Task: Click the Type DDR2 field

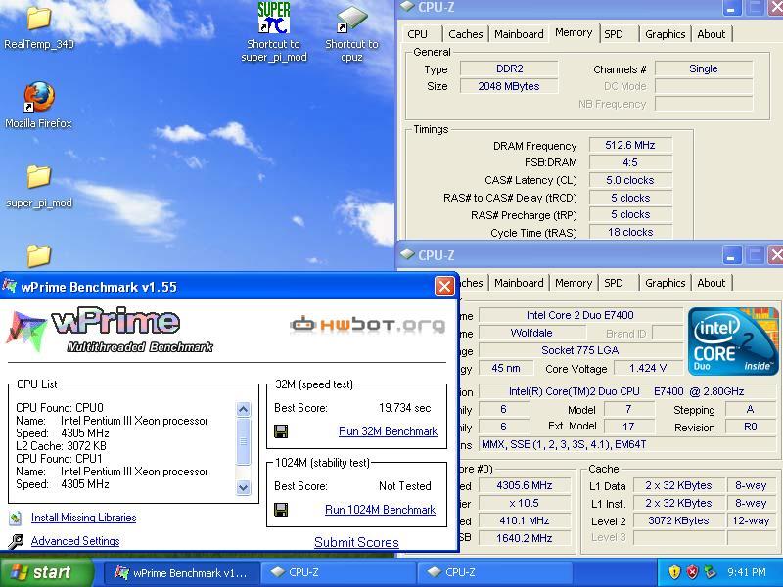Action: (509, 68)
